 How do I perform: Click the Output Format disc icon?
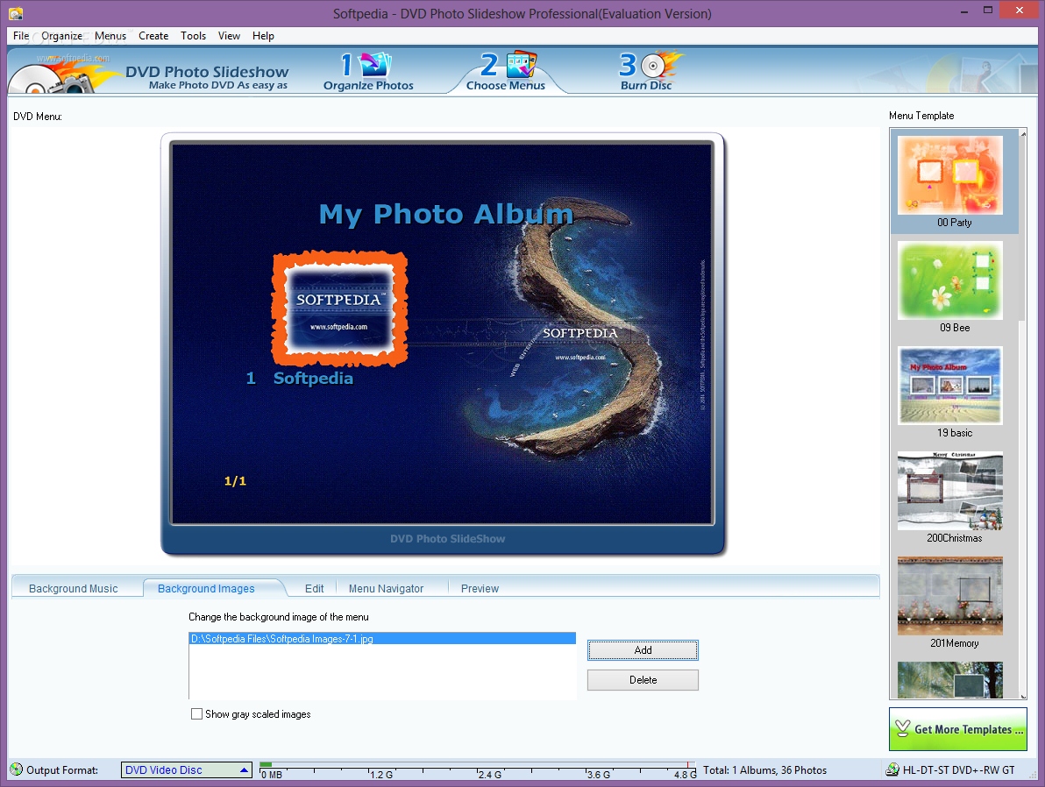[16, 769]
